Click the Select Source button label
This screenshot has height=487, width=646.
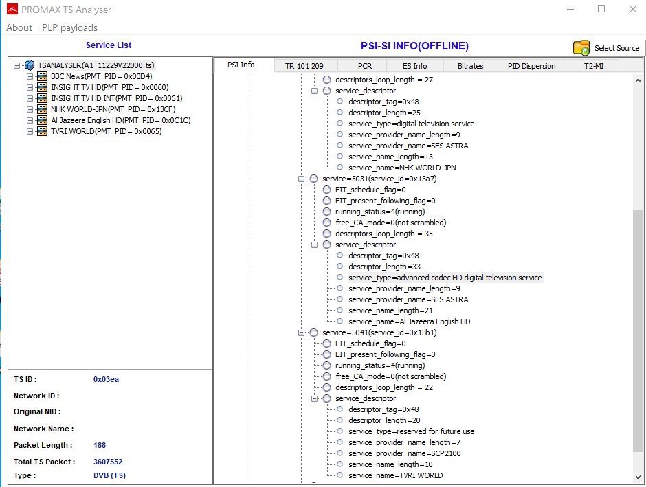click(616, 48)
